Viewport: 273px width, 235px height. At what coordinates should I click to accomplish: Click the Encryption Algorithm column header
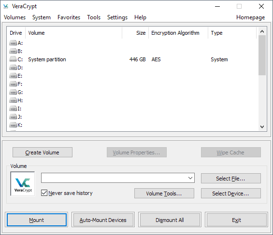coord(178,33)
